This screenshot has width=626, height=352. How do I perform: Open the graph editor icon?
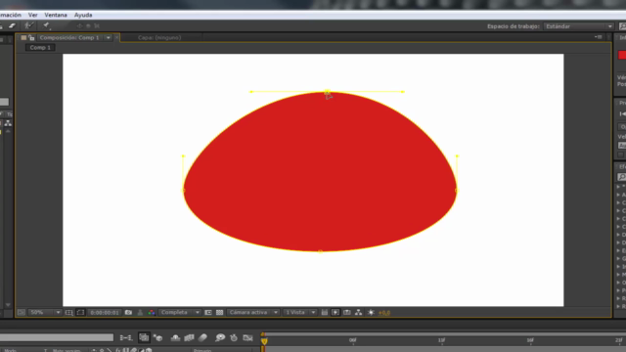point(247,338)
